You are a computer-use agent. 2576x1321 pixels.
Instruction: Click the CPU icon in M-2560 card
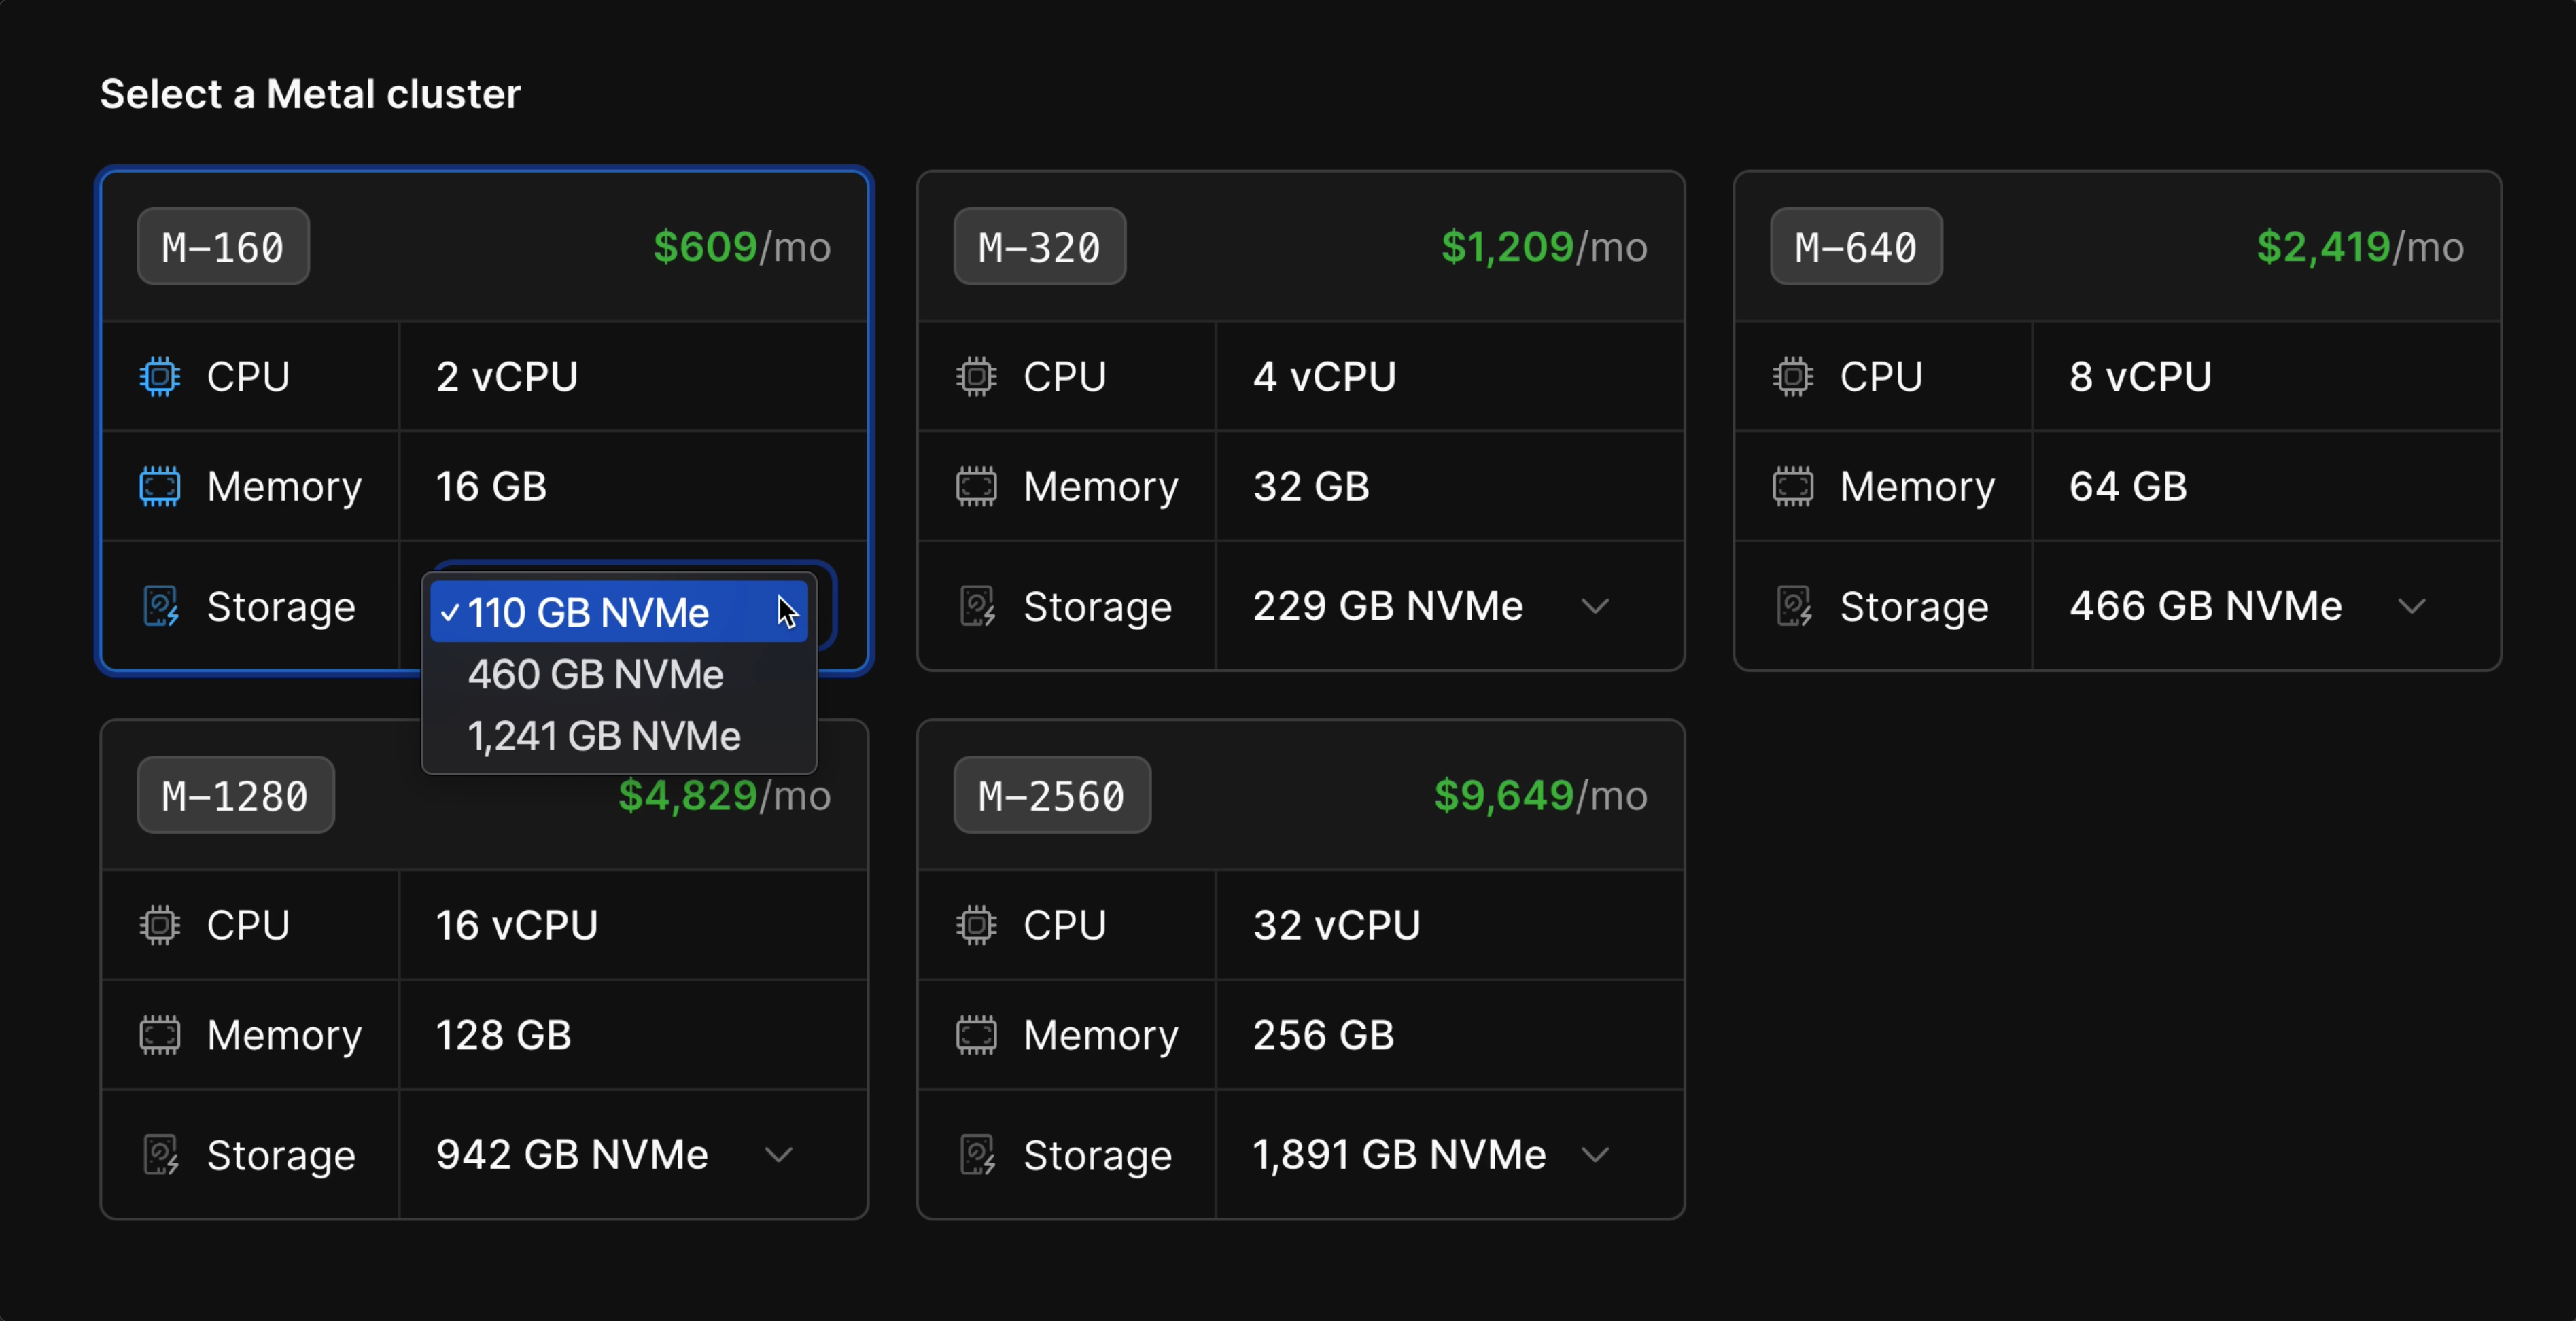tap(976, 925)
